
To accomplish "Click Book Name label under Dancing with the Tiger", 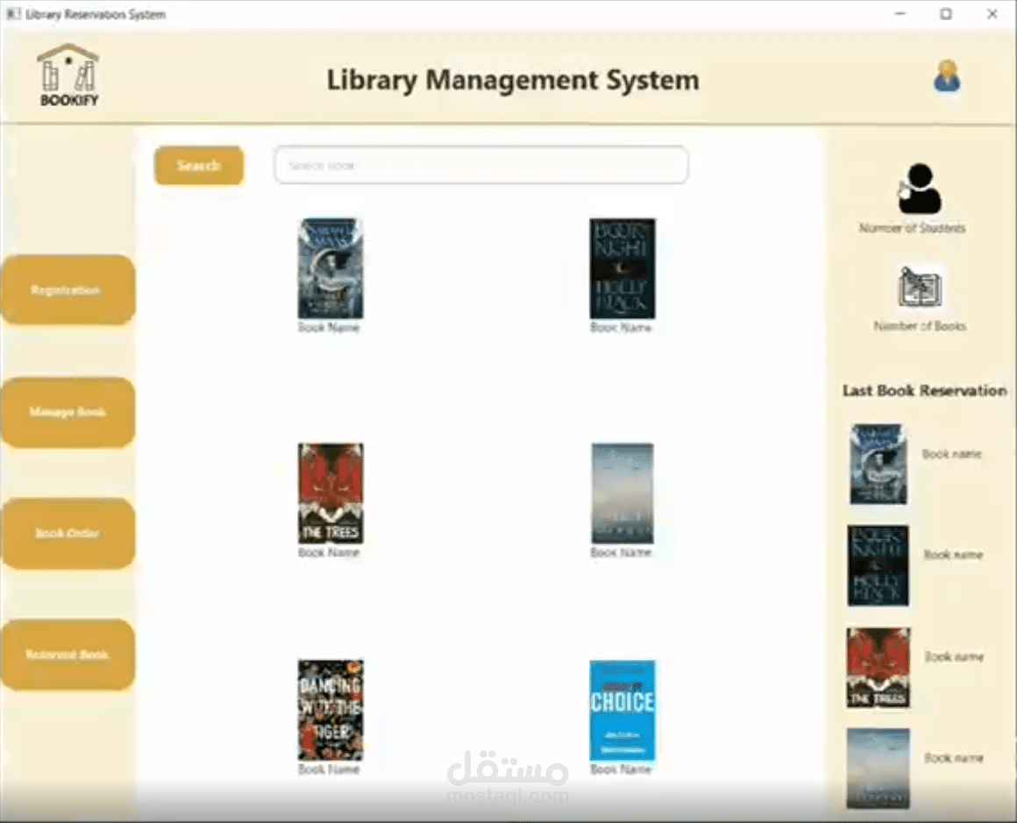I will click(329, 770).
